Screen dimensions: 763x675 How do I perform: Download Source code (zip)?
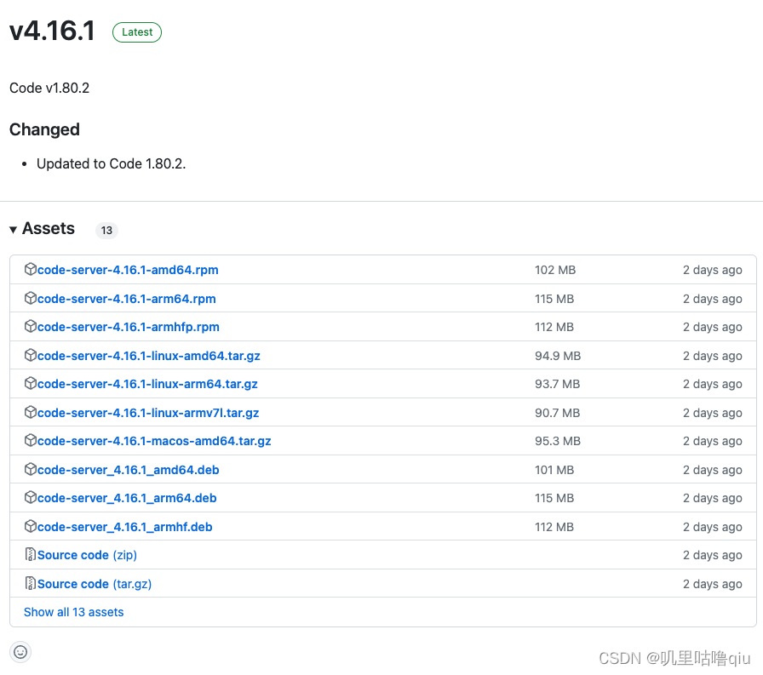click(87, 555)
